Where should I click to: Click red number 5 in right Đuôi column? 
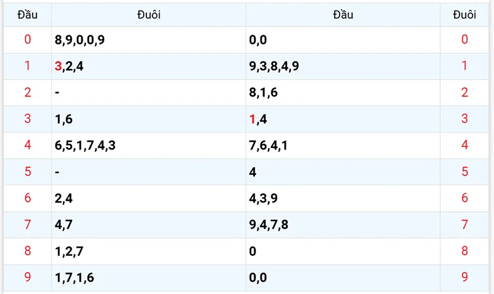(464, 172)
